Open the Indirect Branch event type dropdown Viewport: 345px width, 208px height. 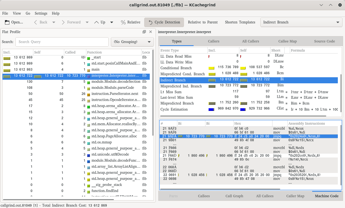301,22
